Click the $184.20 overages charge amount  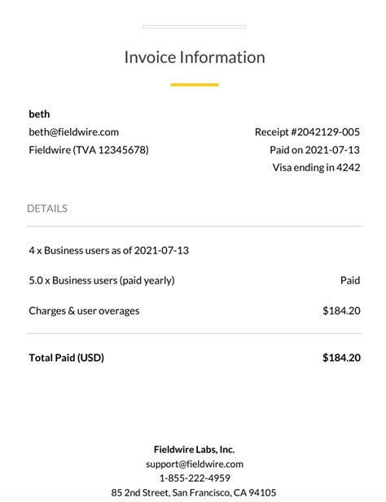click(341, 310)
